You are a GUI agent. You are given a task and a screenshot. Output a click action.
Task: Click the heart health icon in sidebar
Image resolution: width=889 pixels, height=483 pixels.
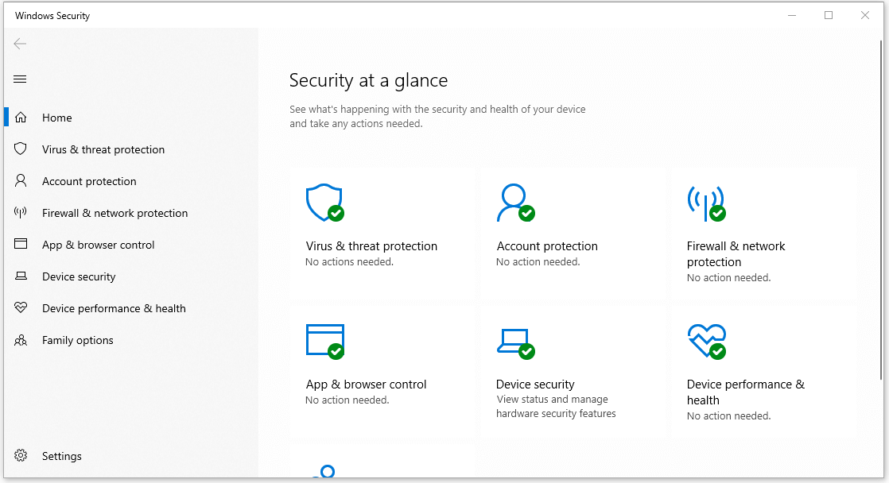[21, 307]
